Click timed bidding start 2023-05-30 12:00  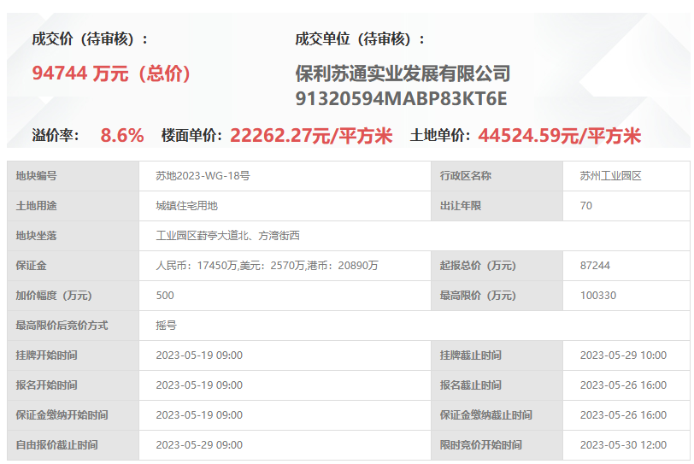point(623,445)
